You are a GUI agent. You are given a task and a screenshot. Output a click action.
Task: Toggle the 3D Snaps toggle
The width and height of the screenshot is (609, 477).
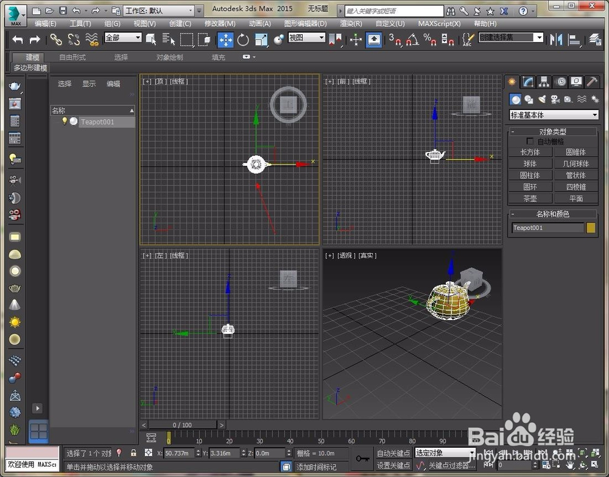coord(395,40)
